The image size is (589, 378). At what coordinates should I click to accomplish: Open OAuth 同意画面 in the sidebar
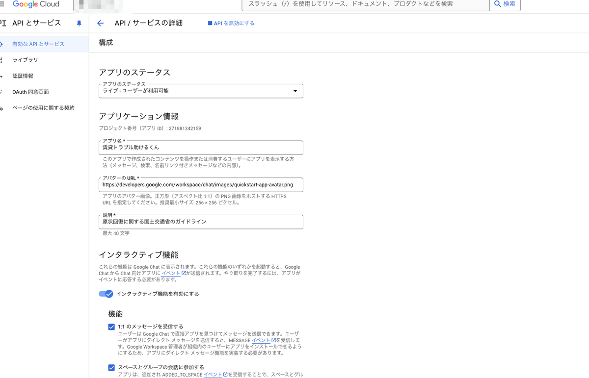pyautogui.click(x=44, y=92)
